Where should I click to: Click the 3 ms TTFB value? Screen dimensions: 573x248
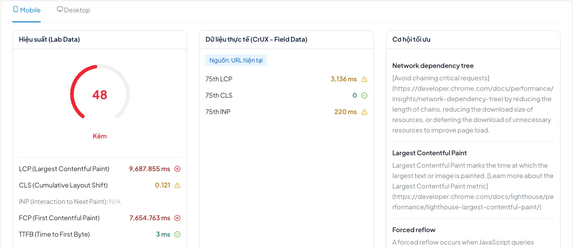[x=163, y=235]
